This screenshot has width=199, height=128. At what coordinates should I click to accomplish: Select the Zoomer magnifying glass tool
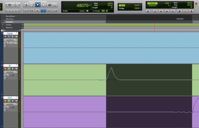tap(26, 5)
